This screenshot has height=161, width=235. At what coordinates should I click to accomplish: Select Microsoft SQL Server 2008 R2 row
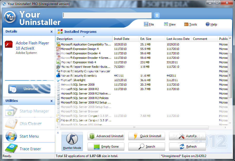(142, 89)
